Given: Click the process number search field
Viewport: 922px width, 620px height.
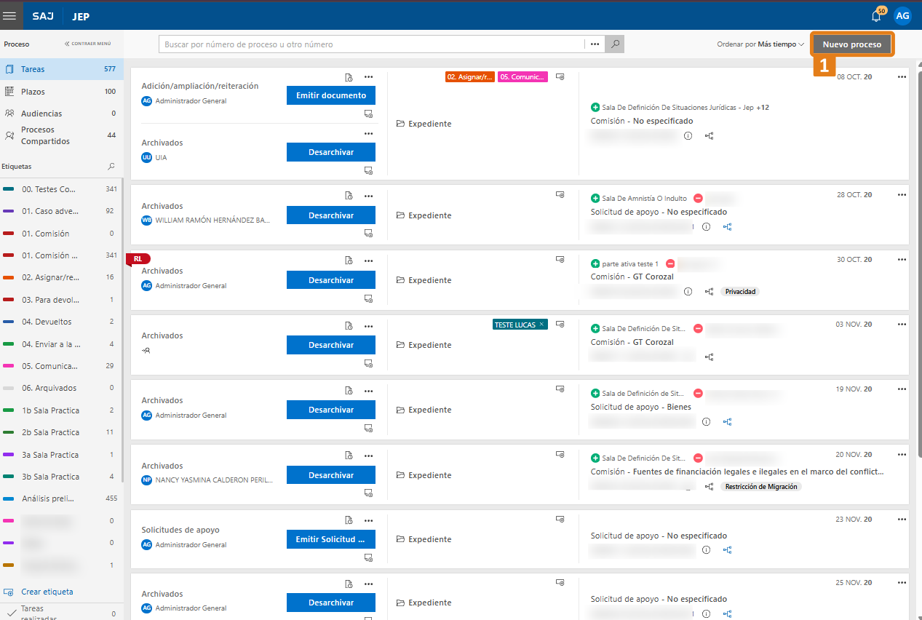Looking at the screenshot, I should coord(371,44).
